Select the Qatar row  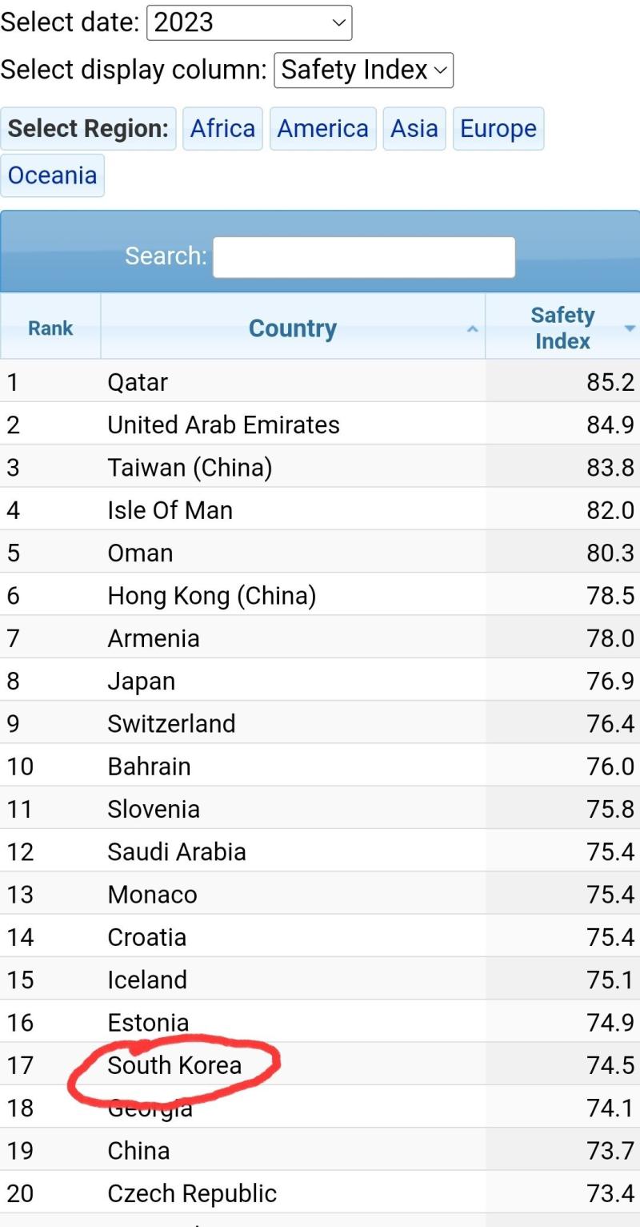320,381
